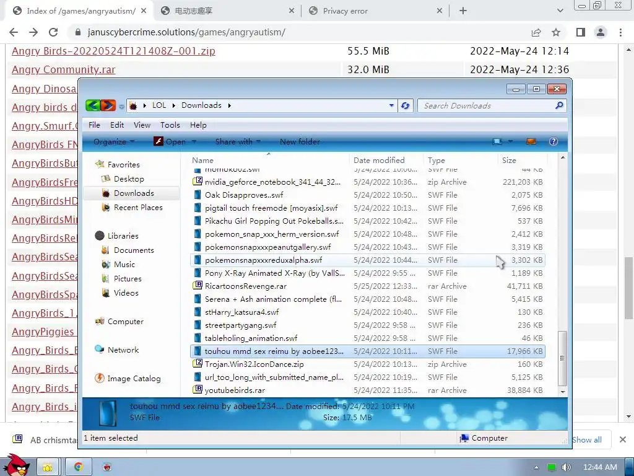Viewport: 634px width, 476px height.
Task: Share this page from the address bar
Action: pyautogui.click(x=536, y=32)
